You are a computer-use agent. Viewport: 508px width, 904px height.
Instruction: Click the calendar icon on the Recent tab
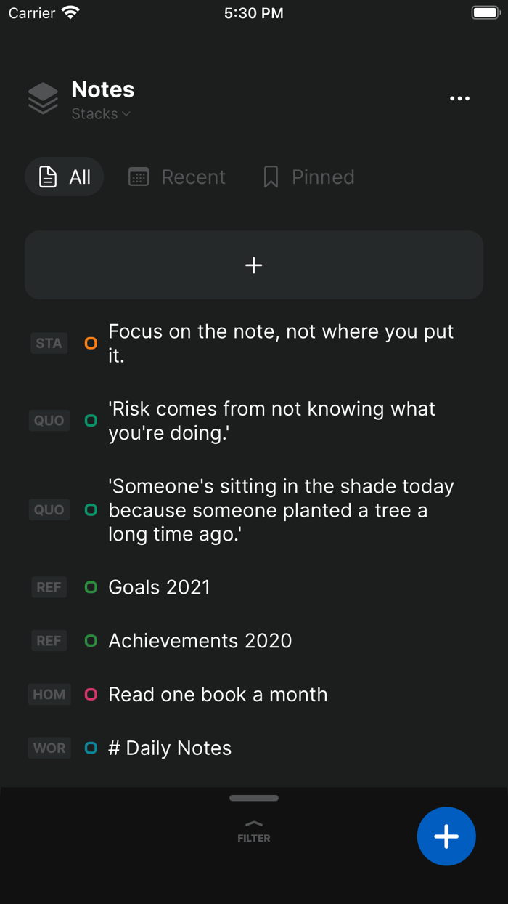[x=138, y=176]
